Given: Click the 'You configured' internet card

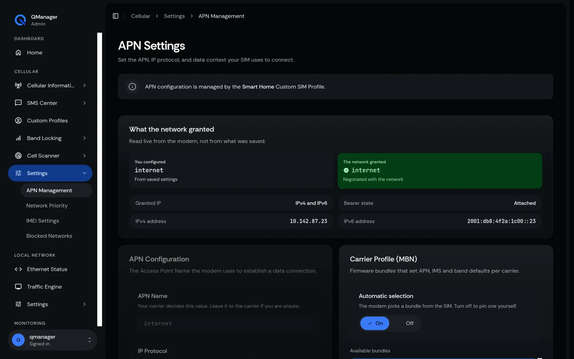Looking at the screenshot, I should pyautogui.click(x=231, y=171).
